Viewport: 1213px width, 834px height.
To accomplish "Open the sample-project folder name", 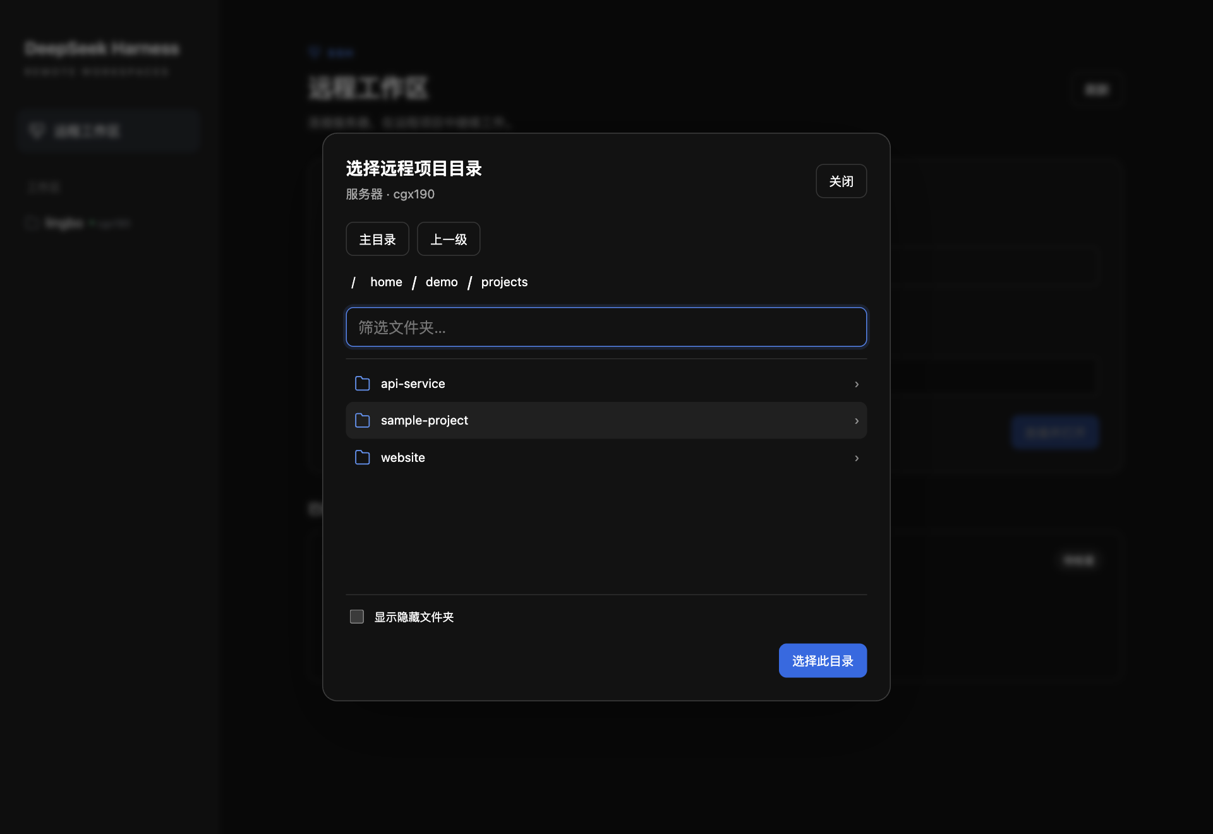I will tap(425, 420).
